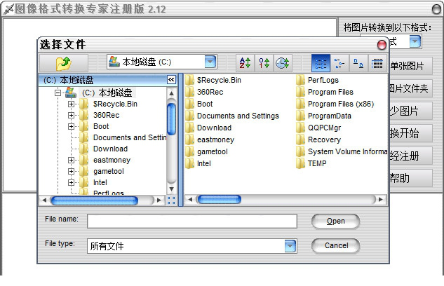Switch to small icons view
The image size is (444, 286).
[339, 63]
